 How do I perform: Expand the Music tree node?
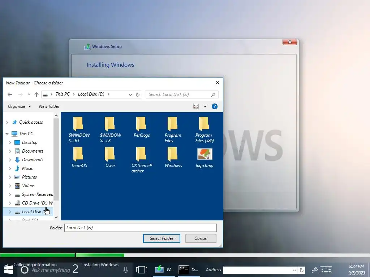coord(10,168)
